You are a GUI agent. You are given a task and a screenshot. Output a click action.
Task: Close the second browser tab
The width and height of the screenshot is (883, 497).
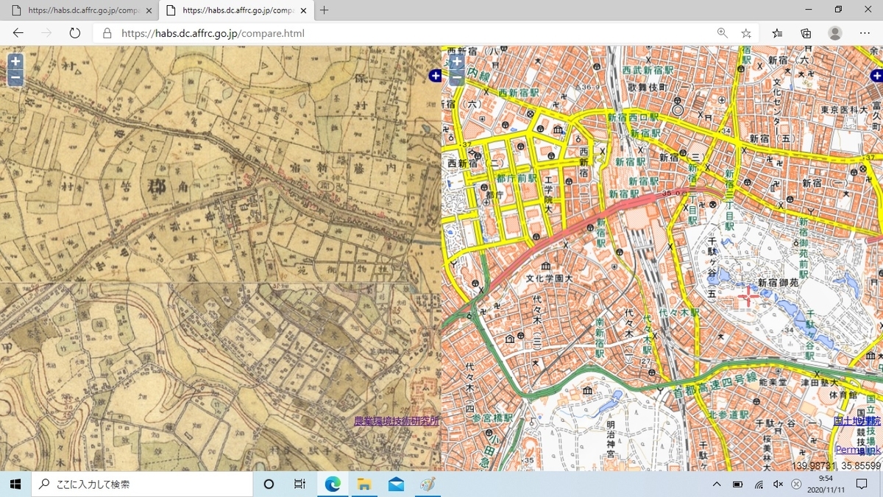303,10
